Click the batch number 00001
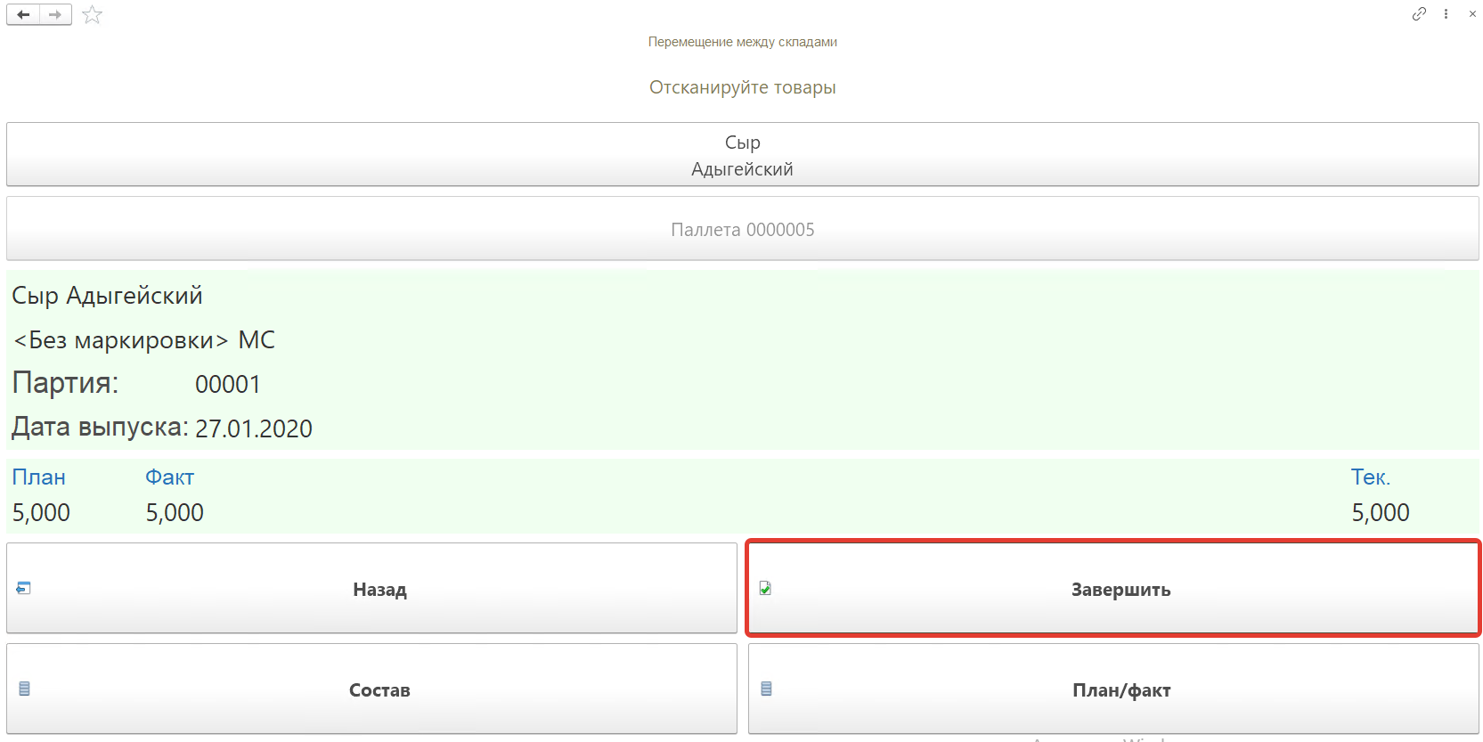This screenshot has height=742, width=1483. (228, 385)
